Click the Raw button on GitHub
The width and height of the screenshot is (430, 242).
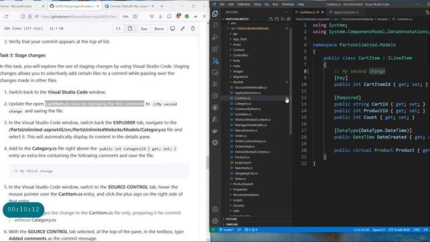144,28
